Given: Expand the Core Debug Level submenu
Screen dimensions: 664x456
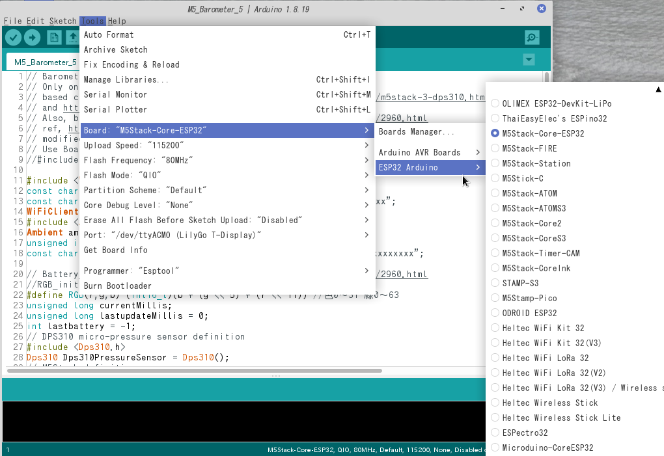Looking at the screenshot, I should [227, 205].
